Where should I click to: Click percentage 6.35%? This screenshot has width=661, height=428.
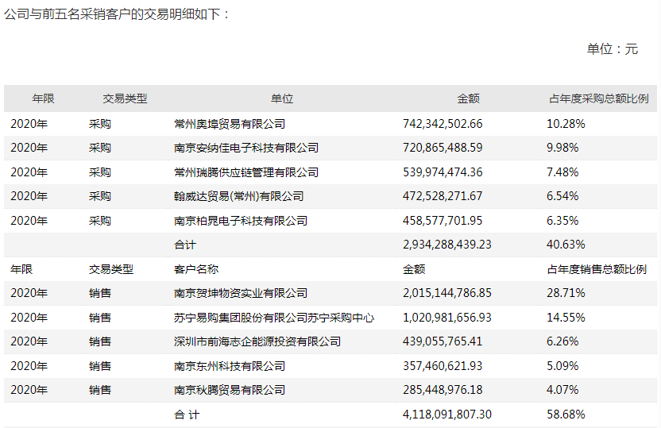tap(562, 221)
